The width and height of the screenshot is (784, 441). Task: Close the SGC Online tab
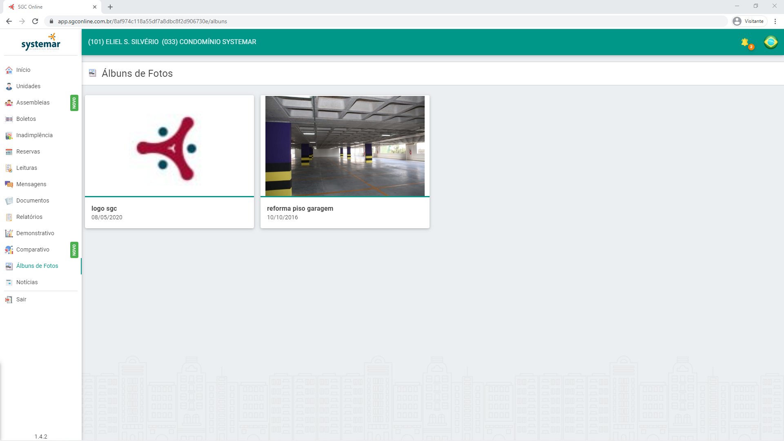(x=95, y=7)
